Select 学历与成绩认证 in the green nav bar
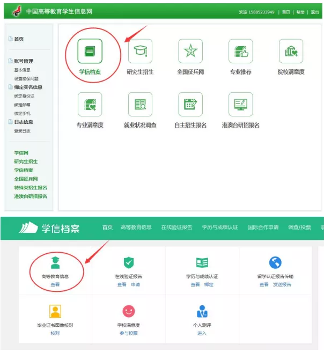 click(220, 228)
